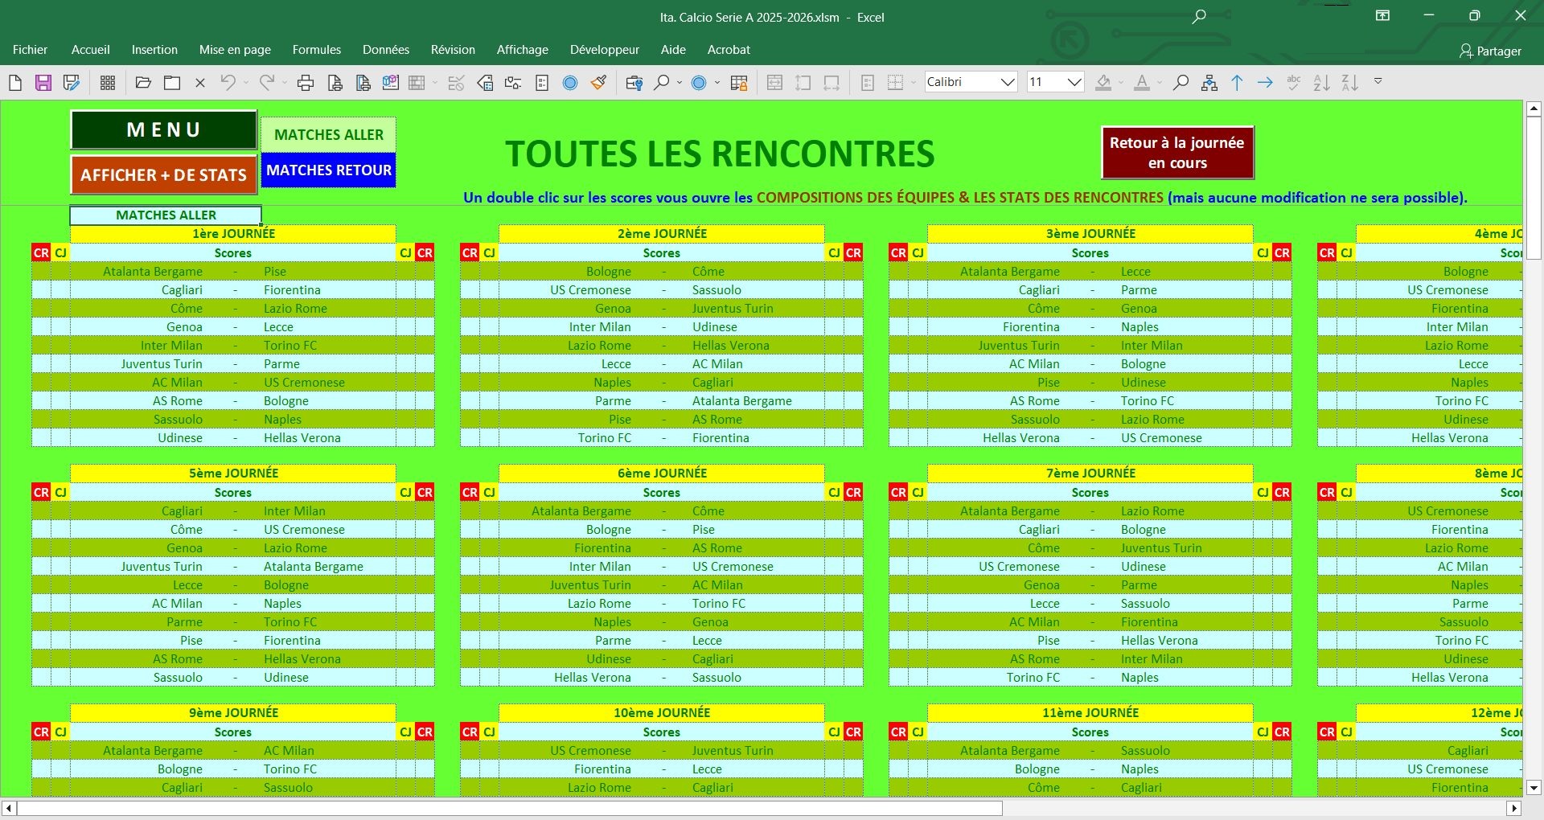Open the Formules tab

point(317,50)
